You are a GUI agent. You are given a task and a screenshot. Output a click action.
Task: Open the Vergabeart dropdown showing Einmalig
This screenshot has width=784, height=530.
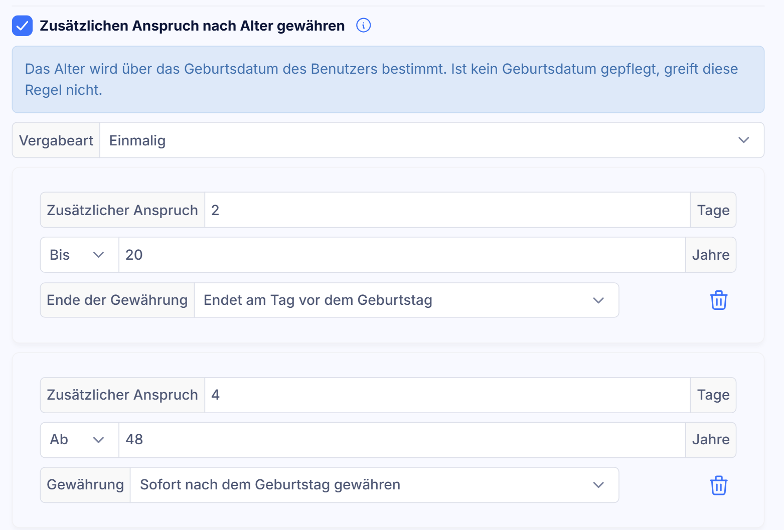pyautogui.click(x=432, y=140)
